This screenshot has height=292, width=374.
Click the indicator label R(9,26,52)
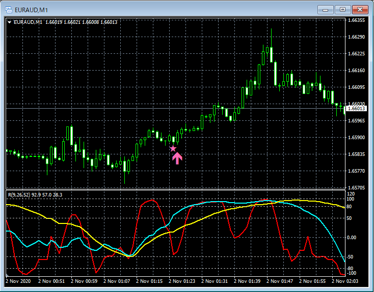pyautogui.click(x=19, y=195)
